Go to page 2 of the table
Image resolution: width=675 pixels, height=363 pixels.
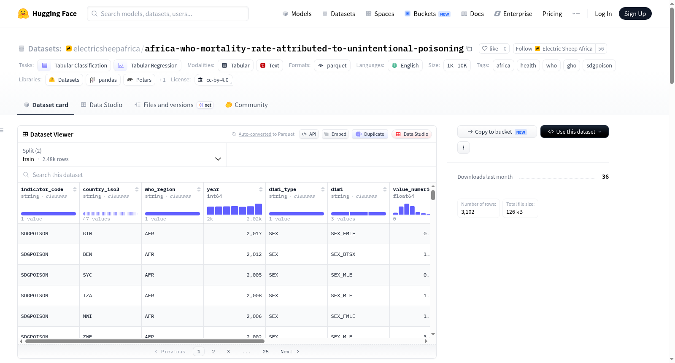click(x=213, y=352)
